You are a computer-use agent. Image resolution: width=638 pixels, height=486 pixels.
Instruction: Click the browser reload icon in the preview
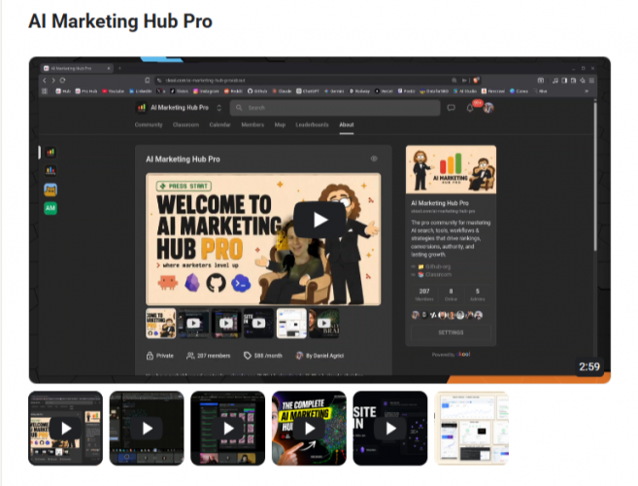click(62, 81)
